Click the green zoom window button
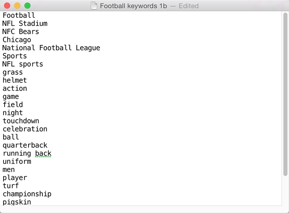 click(x=27, y=6)
